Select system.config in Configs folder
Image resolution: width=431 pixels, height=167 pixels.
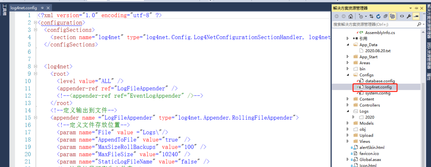pos(378,93)
